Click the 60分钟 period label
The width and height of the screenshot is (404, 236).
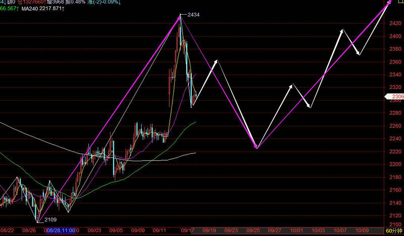pos(394,230)
